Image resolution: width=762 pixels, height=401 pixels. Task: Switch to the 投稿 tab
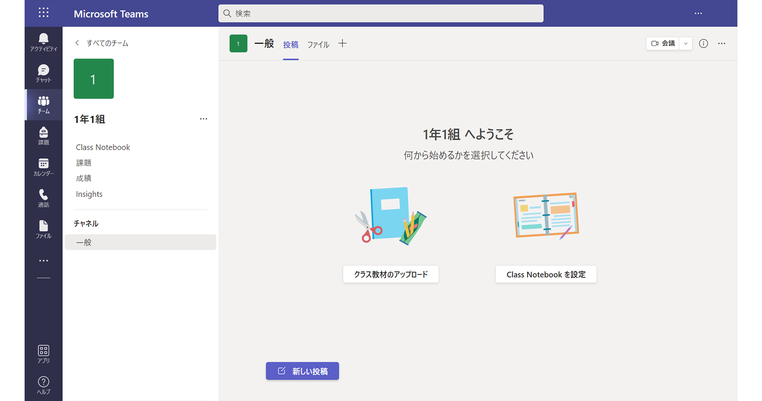click(x=291, y=44)
